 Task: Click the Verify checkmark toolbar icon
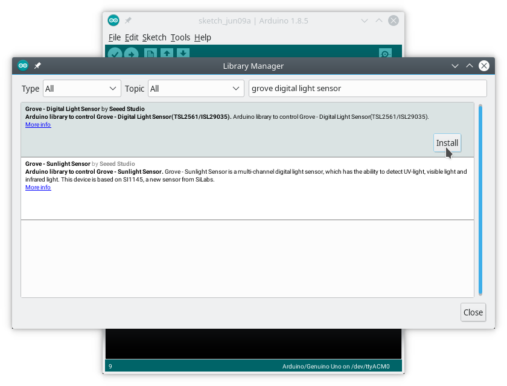pos(115,54)
